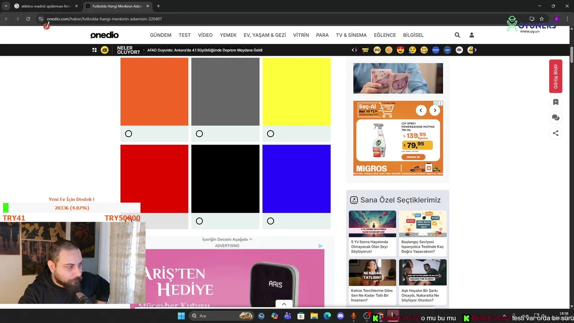Open a new browser tab

click(158, 6)
